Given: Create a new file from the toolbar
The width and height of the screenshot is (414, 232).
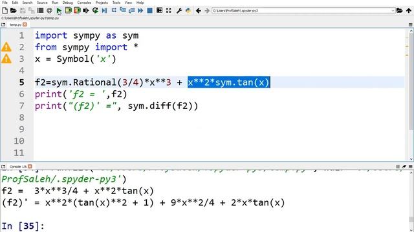Looking at the screenshot, I should (x=5, y=10).
